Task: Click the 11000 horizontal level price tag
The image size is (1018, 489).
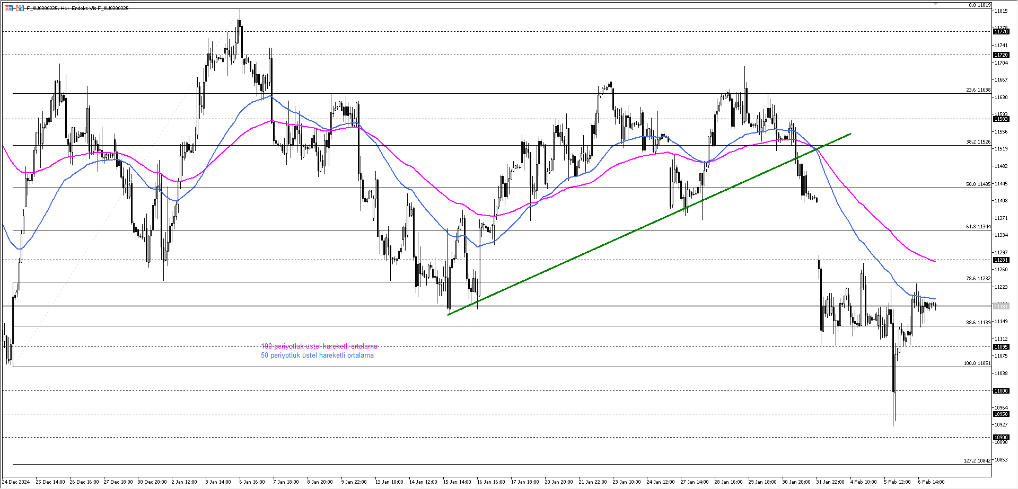Action: [x=1001, y=391]
